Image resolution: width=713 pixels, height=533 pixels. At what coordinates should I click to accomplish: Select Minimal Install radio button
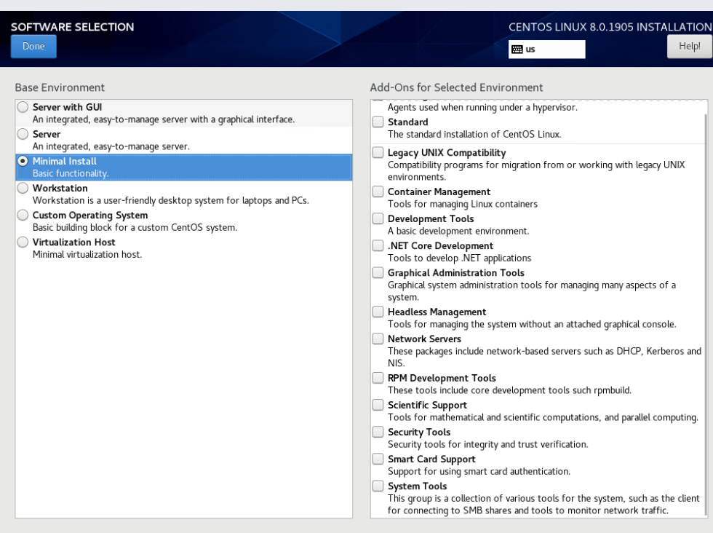coord(23,161)
